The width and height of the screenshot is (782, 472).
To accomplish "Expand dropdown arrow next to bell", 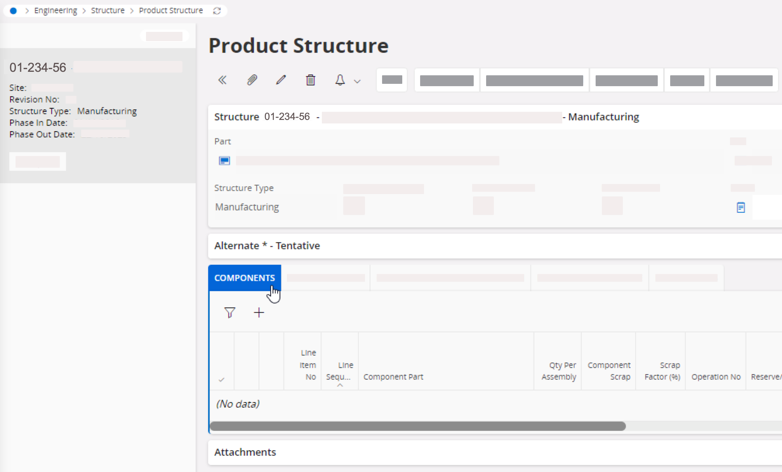I will (357, 81).
